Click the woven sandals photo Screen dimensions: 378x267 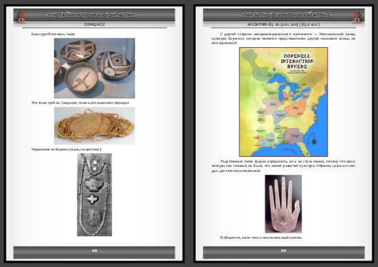94,125
